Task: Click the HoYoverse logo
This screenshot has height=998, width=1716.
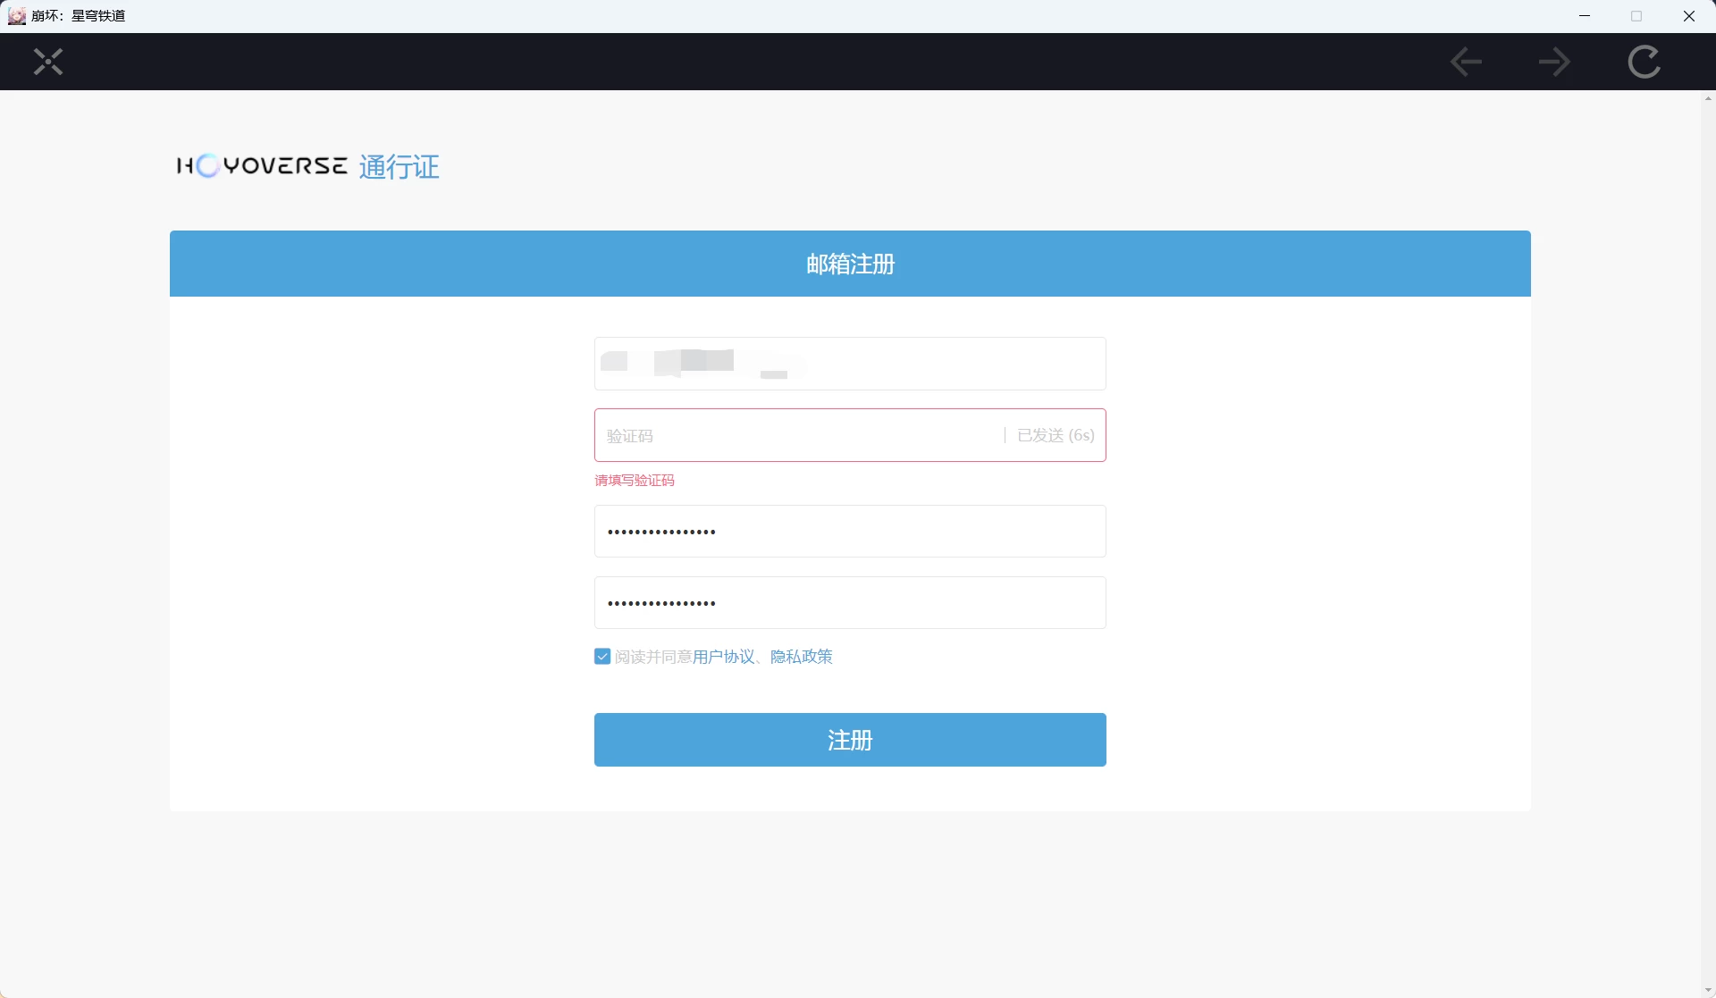Action: tap(262, 166)
